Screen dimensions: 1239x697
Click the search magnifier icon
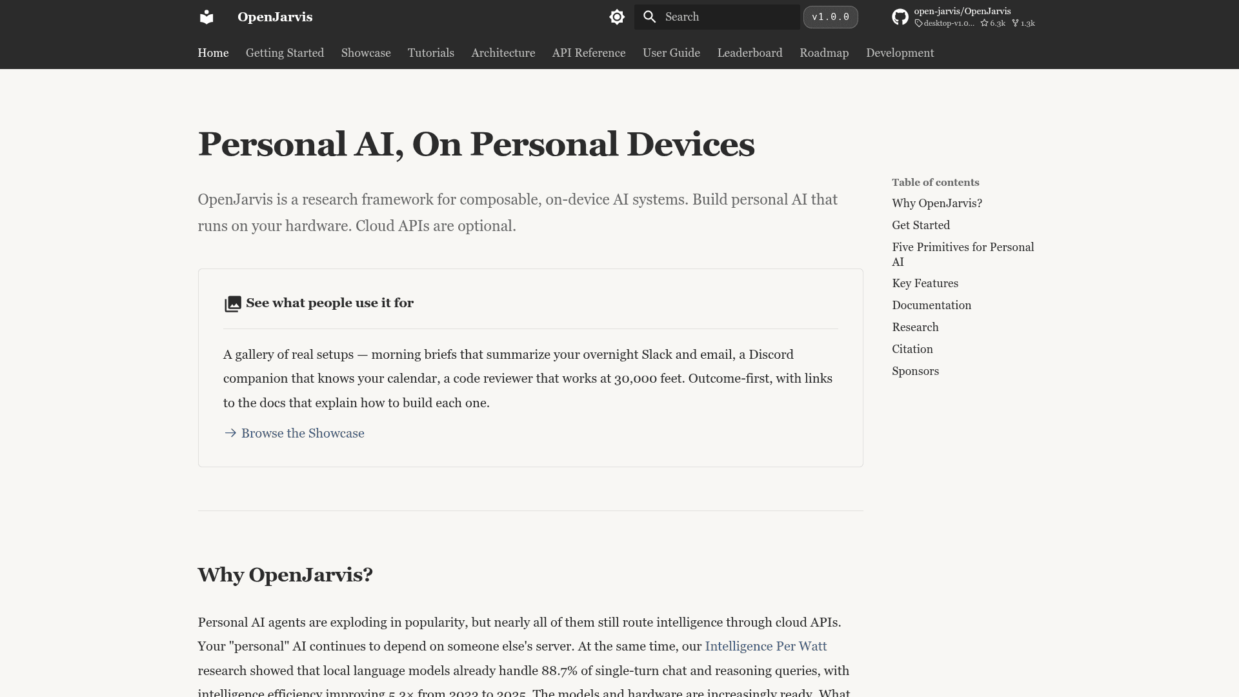click(650, 17)
